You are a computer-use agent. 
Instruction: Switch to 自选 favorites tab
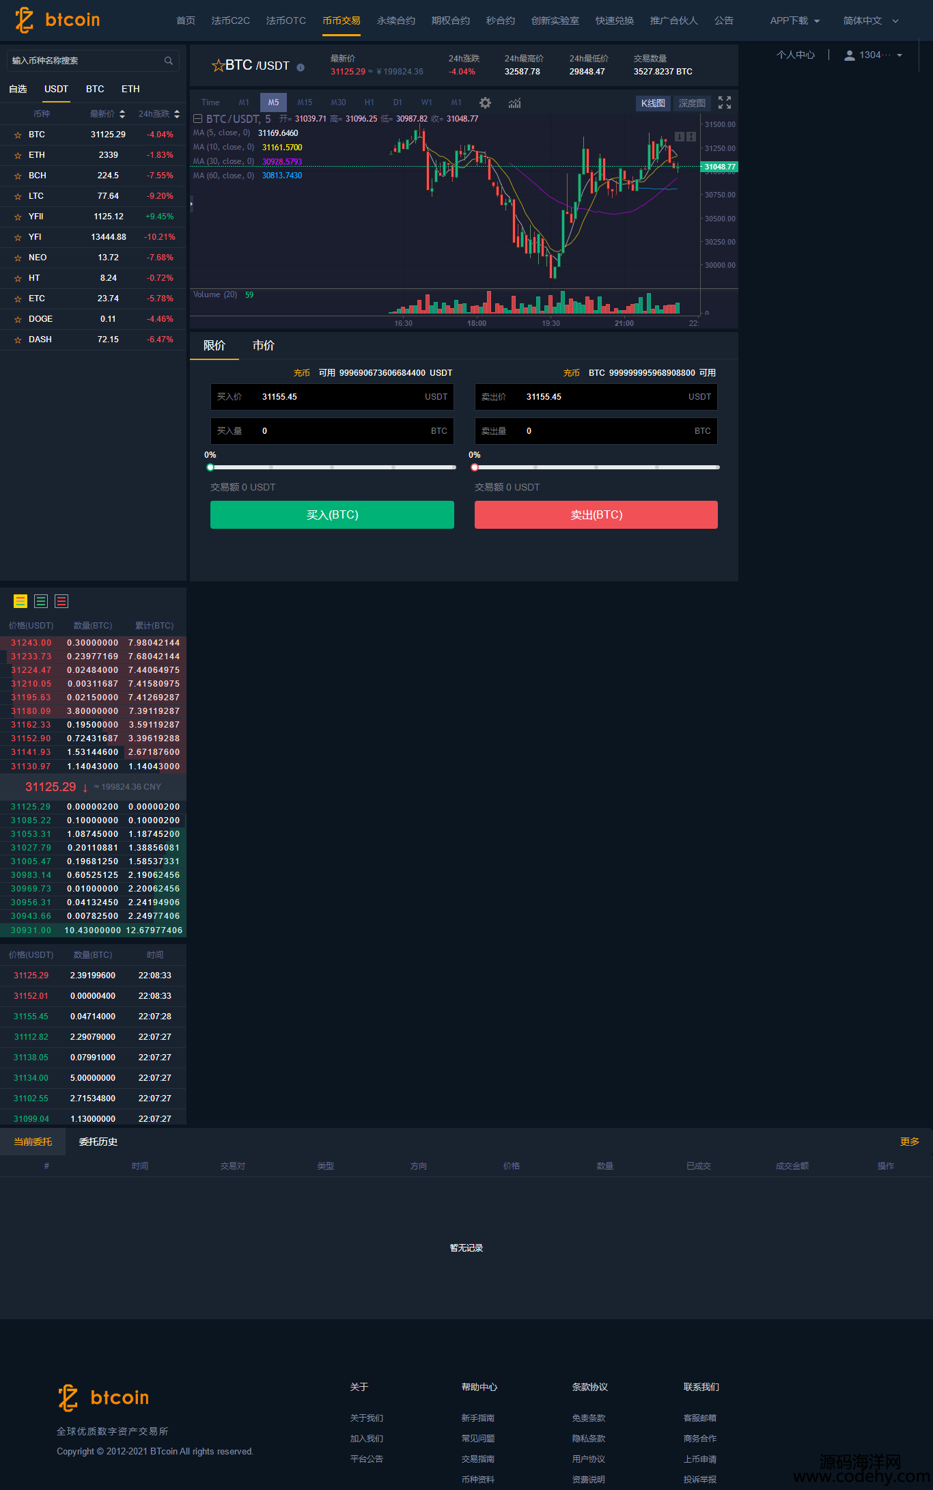click(x=18, y=89)
